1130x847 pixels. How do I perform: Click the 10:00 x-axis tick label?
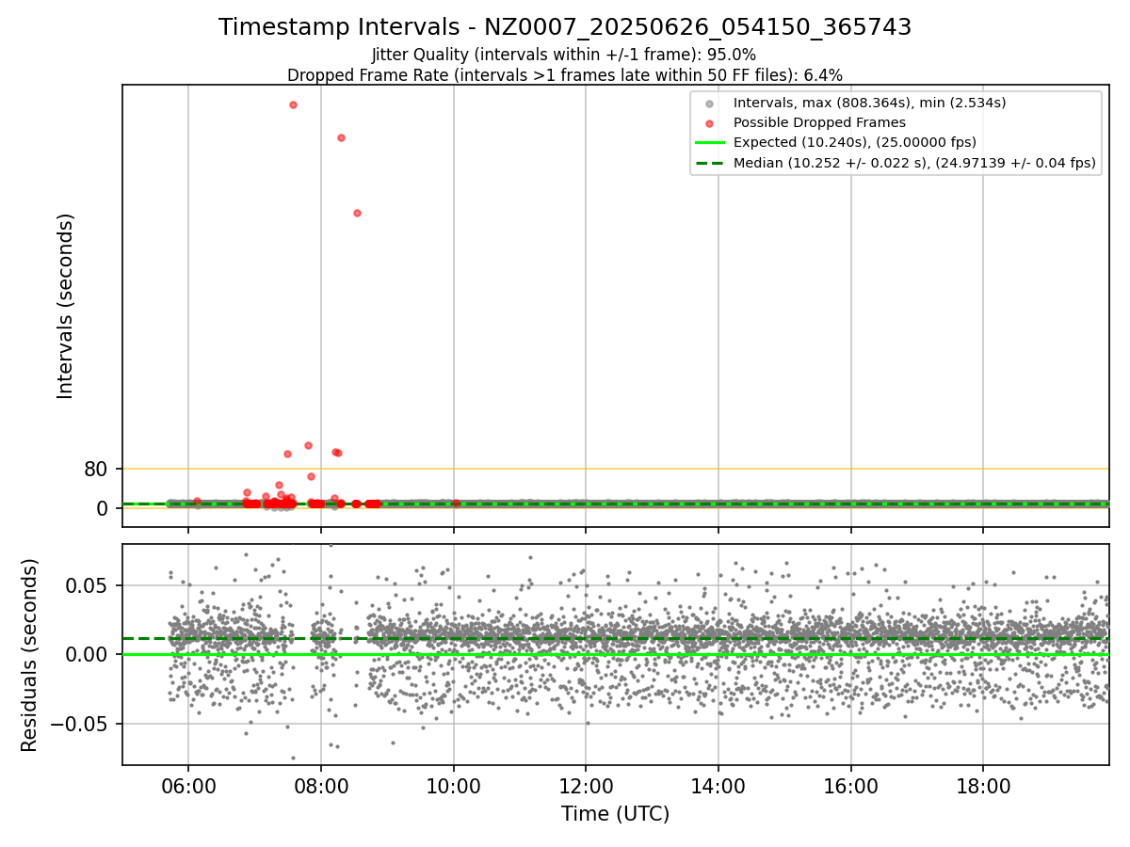pos(454,786)
